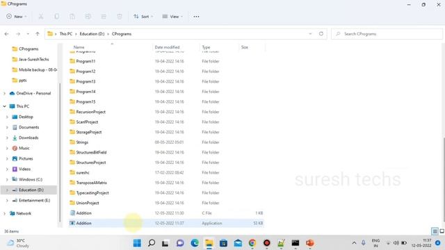Viewport: 445px width, 250px height.
Task: Open recent locations chevron
Action: (28, 34)
